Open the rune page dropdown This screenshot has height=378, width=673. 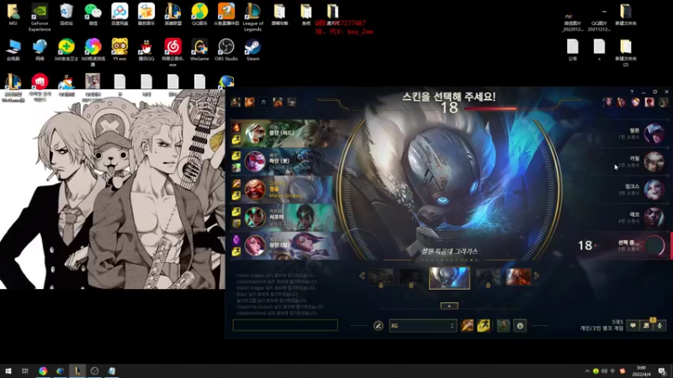(423, 326)
